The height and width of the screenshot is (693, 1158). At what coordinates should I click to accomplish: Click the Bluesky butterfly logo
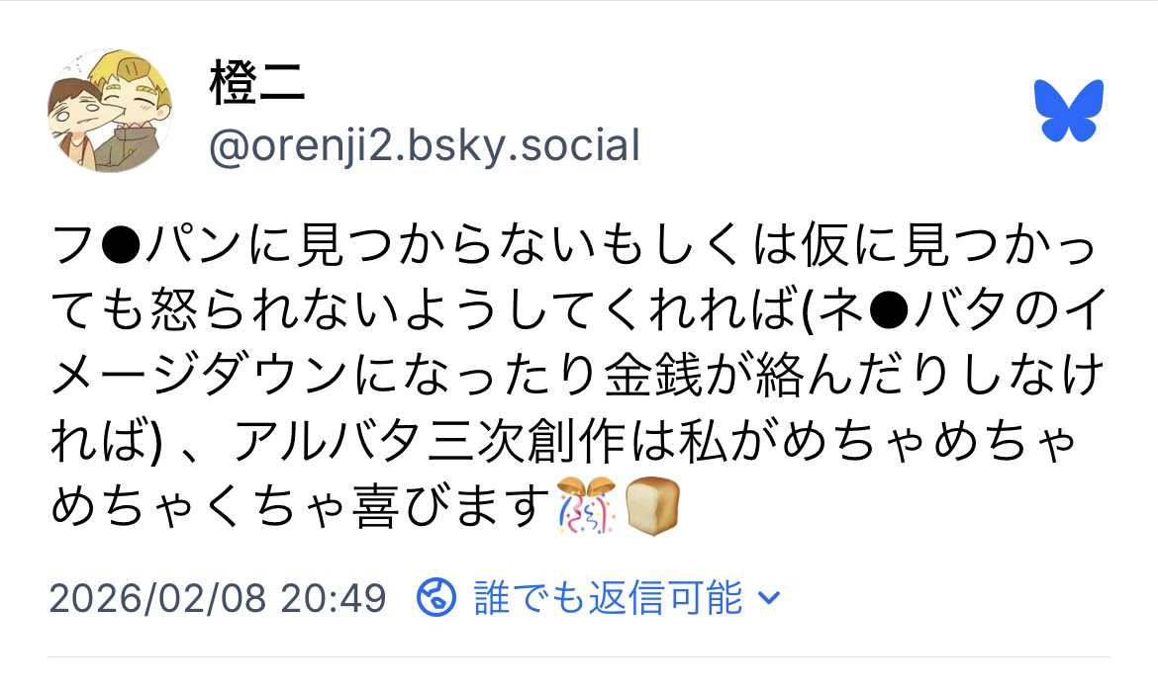click(1068, 110)
